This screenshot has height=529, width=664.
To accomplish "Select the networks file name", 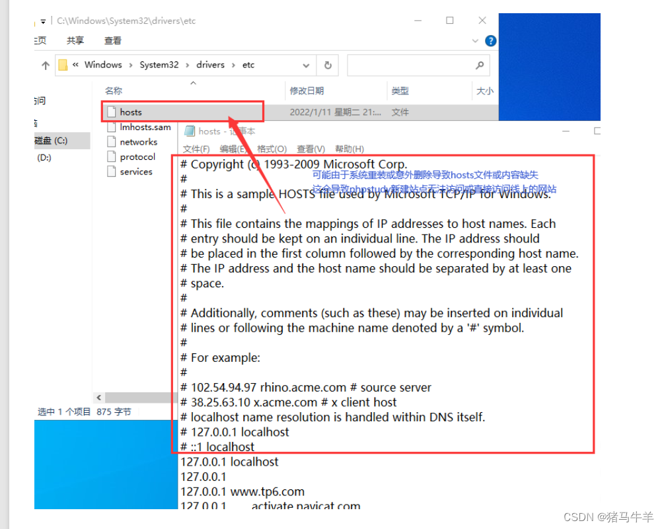I will [x=139, y=142].
